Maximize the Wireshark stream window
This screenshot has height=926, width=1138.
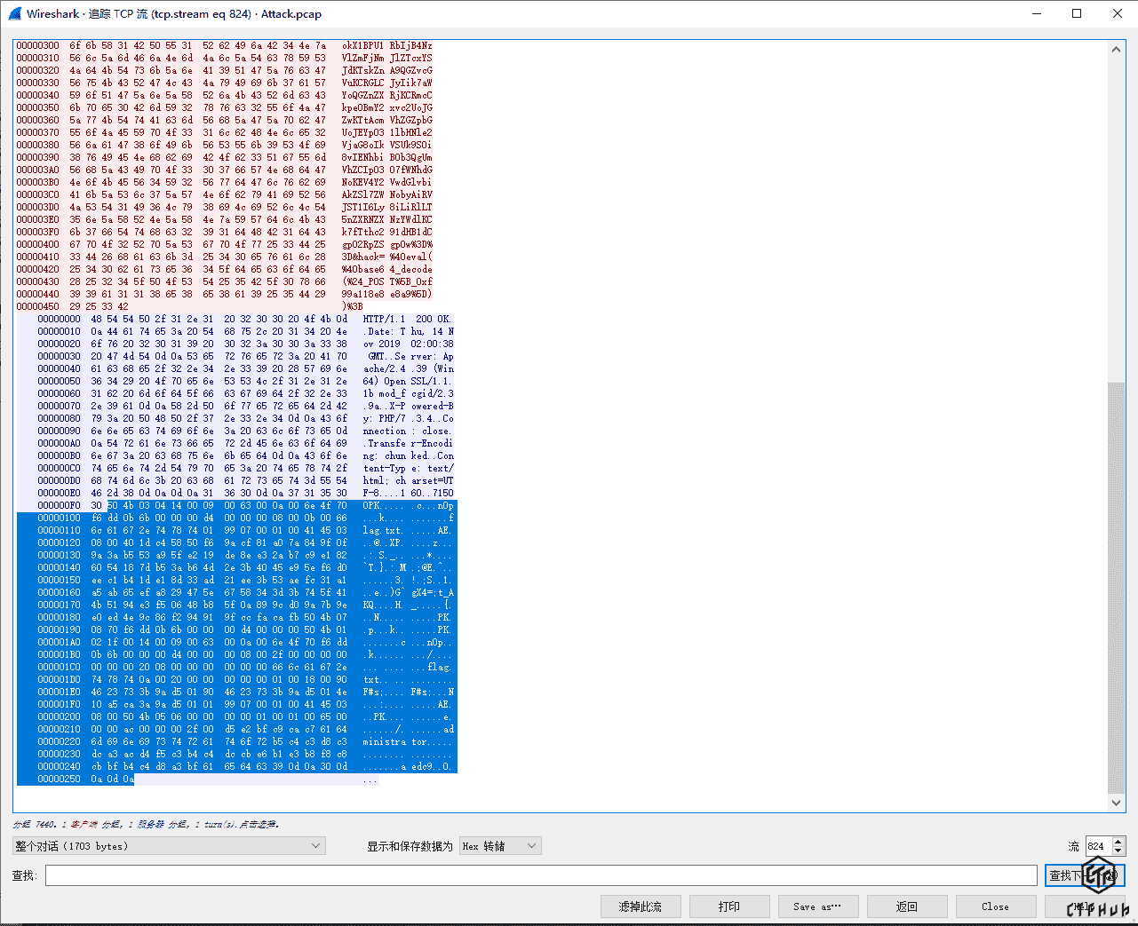pyautogui.click(x=1077, y=13)
